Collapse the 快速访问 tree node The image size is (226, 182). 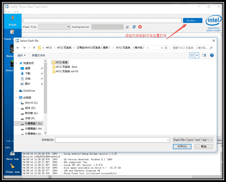tap(16, 63)
